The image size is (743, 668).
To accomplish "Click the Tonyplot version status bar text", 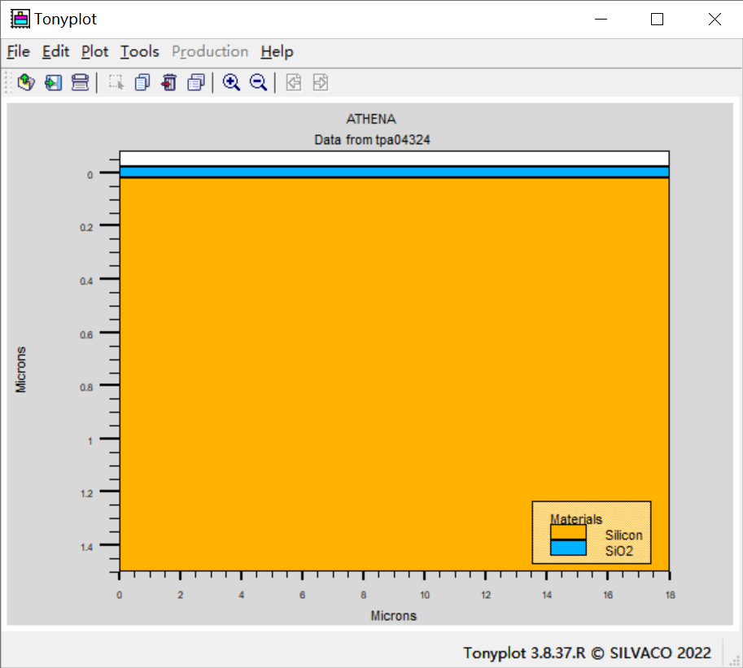I will pyautogui.click(x=587, y=653).
